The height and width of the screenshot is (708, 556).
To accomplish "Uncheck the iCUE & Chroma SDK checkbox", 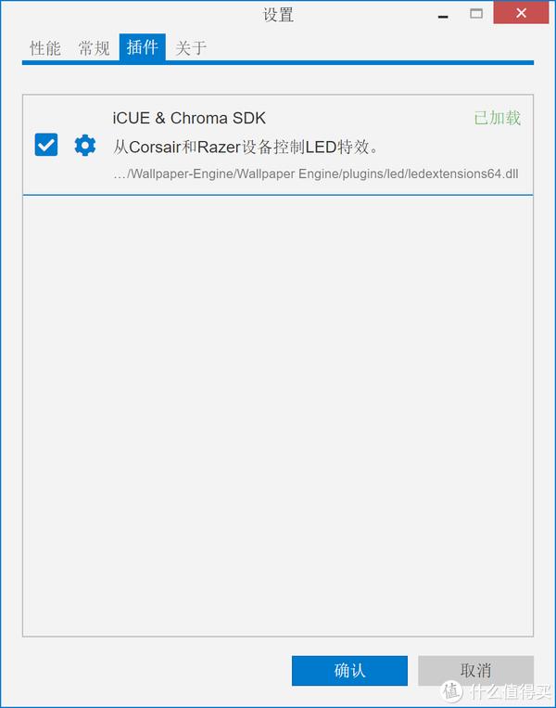I will coord(46,145).
